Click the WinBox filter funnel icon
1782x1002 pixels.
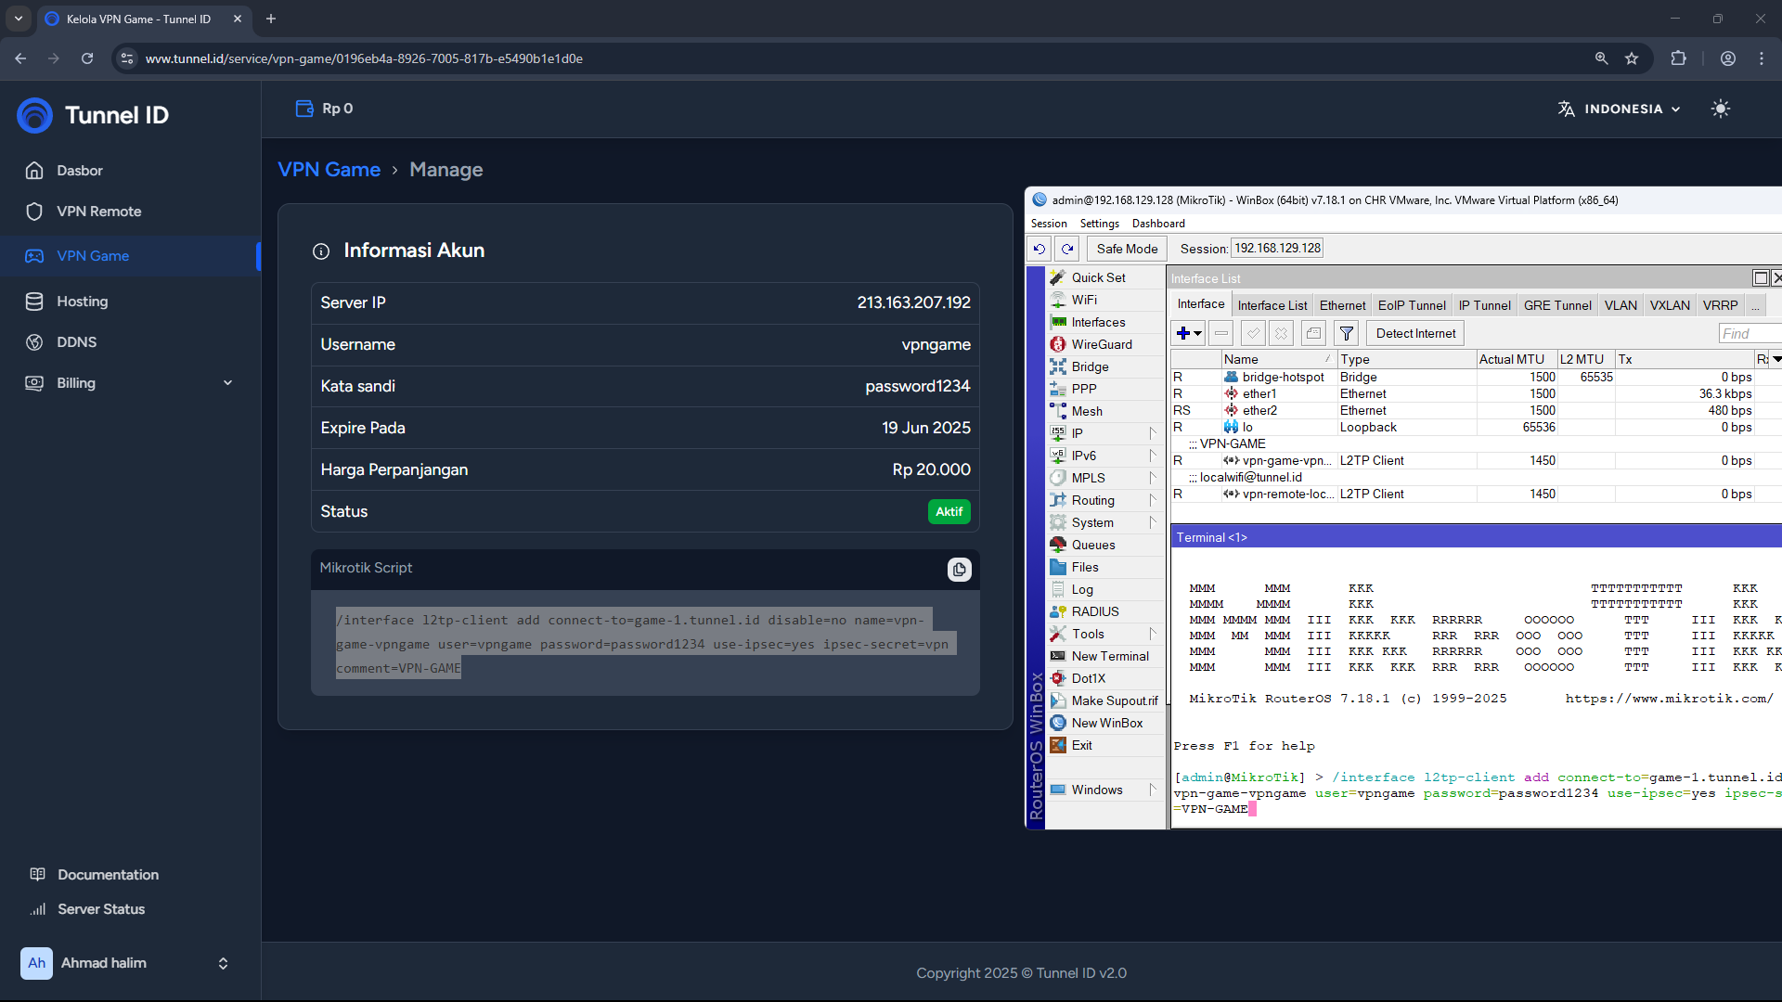(x=1346, y=333)
